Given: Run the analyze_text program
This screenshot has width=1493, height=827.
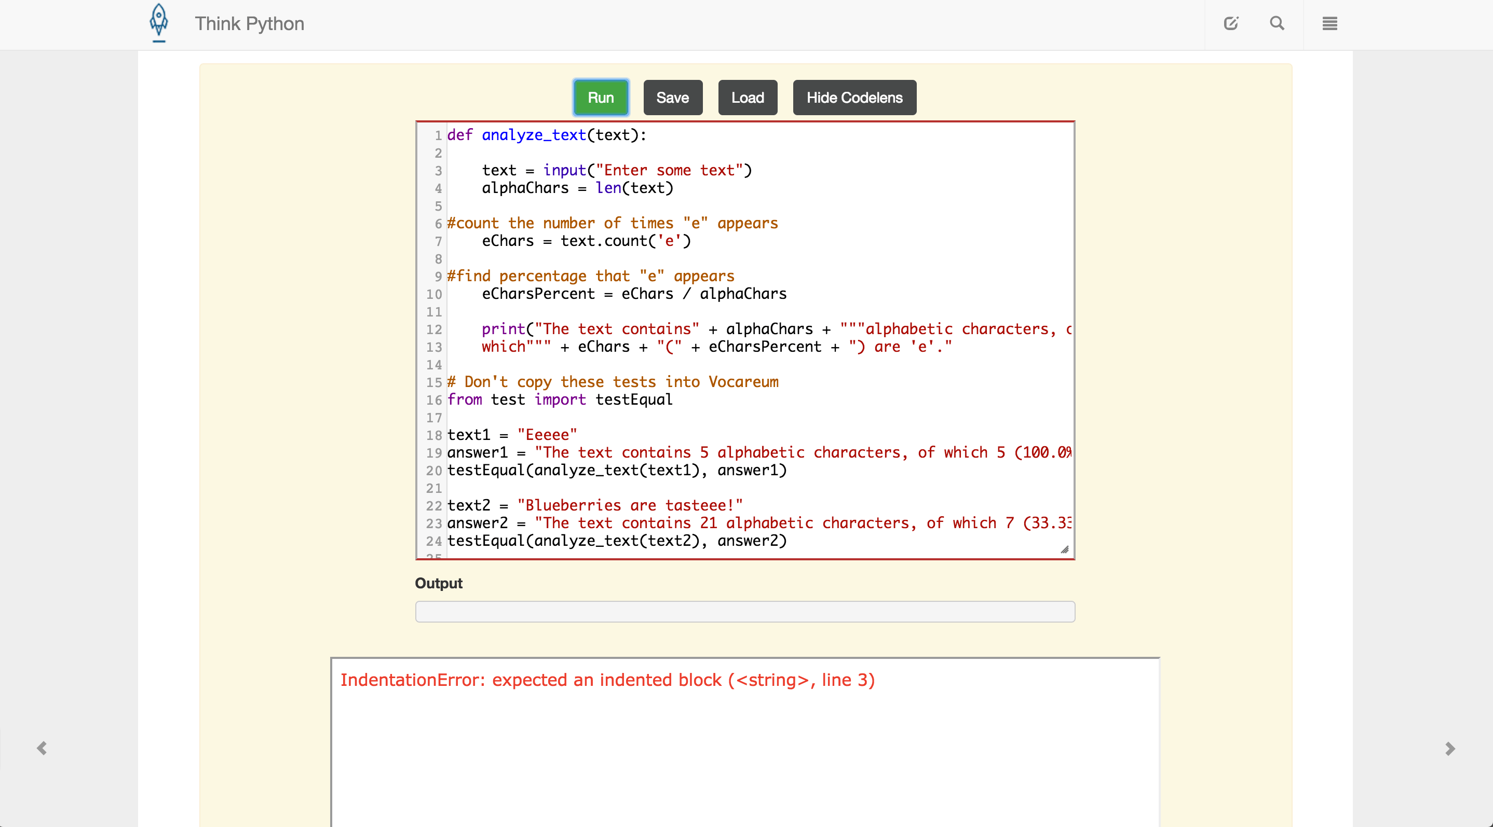Looking at the screenshot, I should tap(601, 98).
